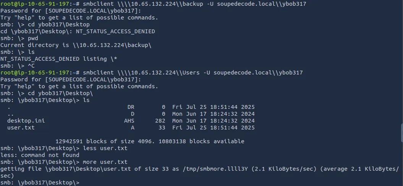Screen dimensions: 403x186
Task: Click the empty smb prompt on the last line
Action: (40, 183)
